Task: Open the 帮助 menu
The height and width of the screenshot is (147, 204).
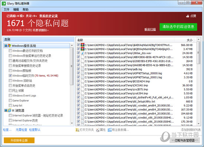Action: pyautogui.click(x=26, y=10)
